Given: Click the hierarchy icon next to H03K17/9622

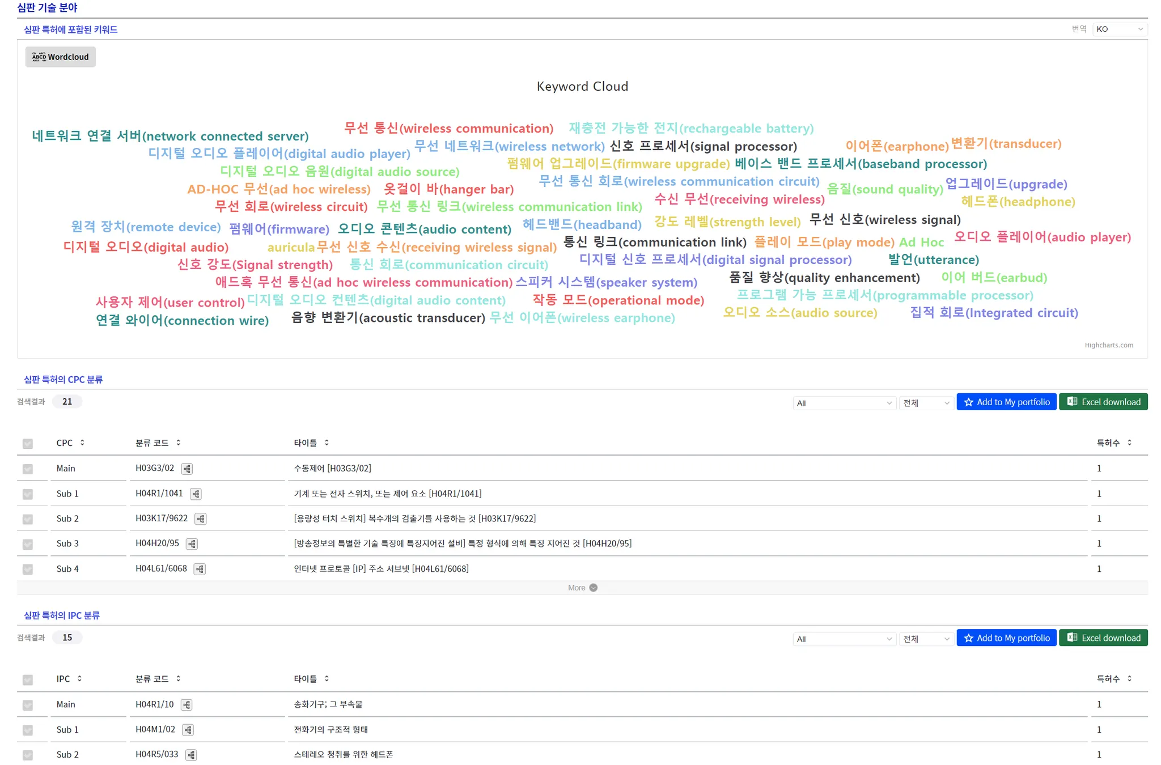Looking at the screenshot, I should [x=201, y=519].
